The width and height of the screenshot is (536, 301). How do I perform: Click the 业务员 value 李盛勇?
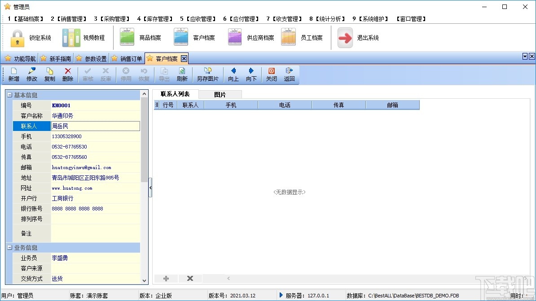click(x=60, y=258)
